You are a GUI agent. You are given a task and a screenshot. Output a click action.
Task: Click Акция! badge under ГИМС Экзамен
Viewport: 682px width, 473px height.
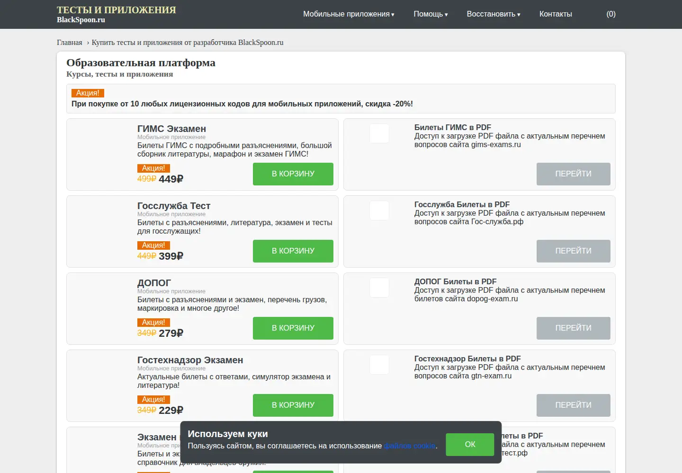click(x=153, y=168)
